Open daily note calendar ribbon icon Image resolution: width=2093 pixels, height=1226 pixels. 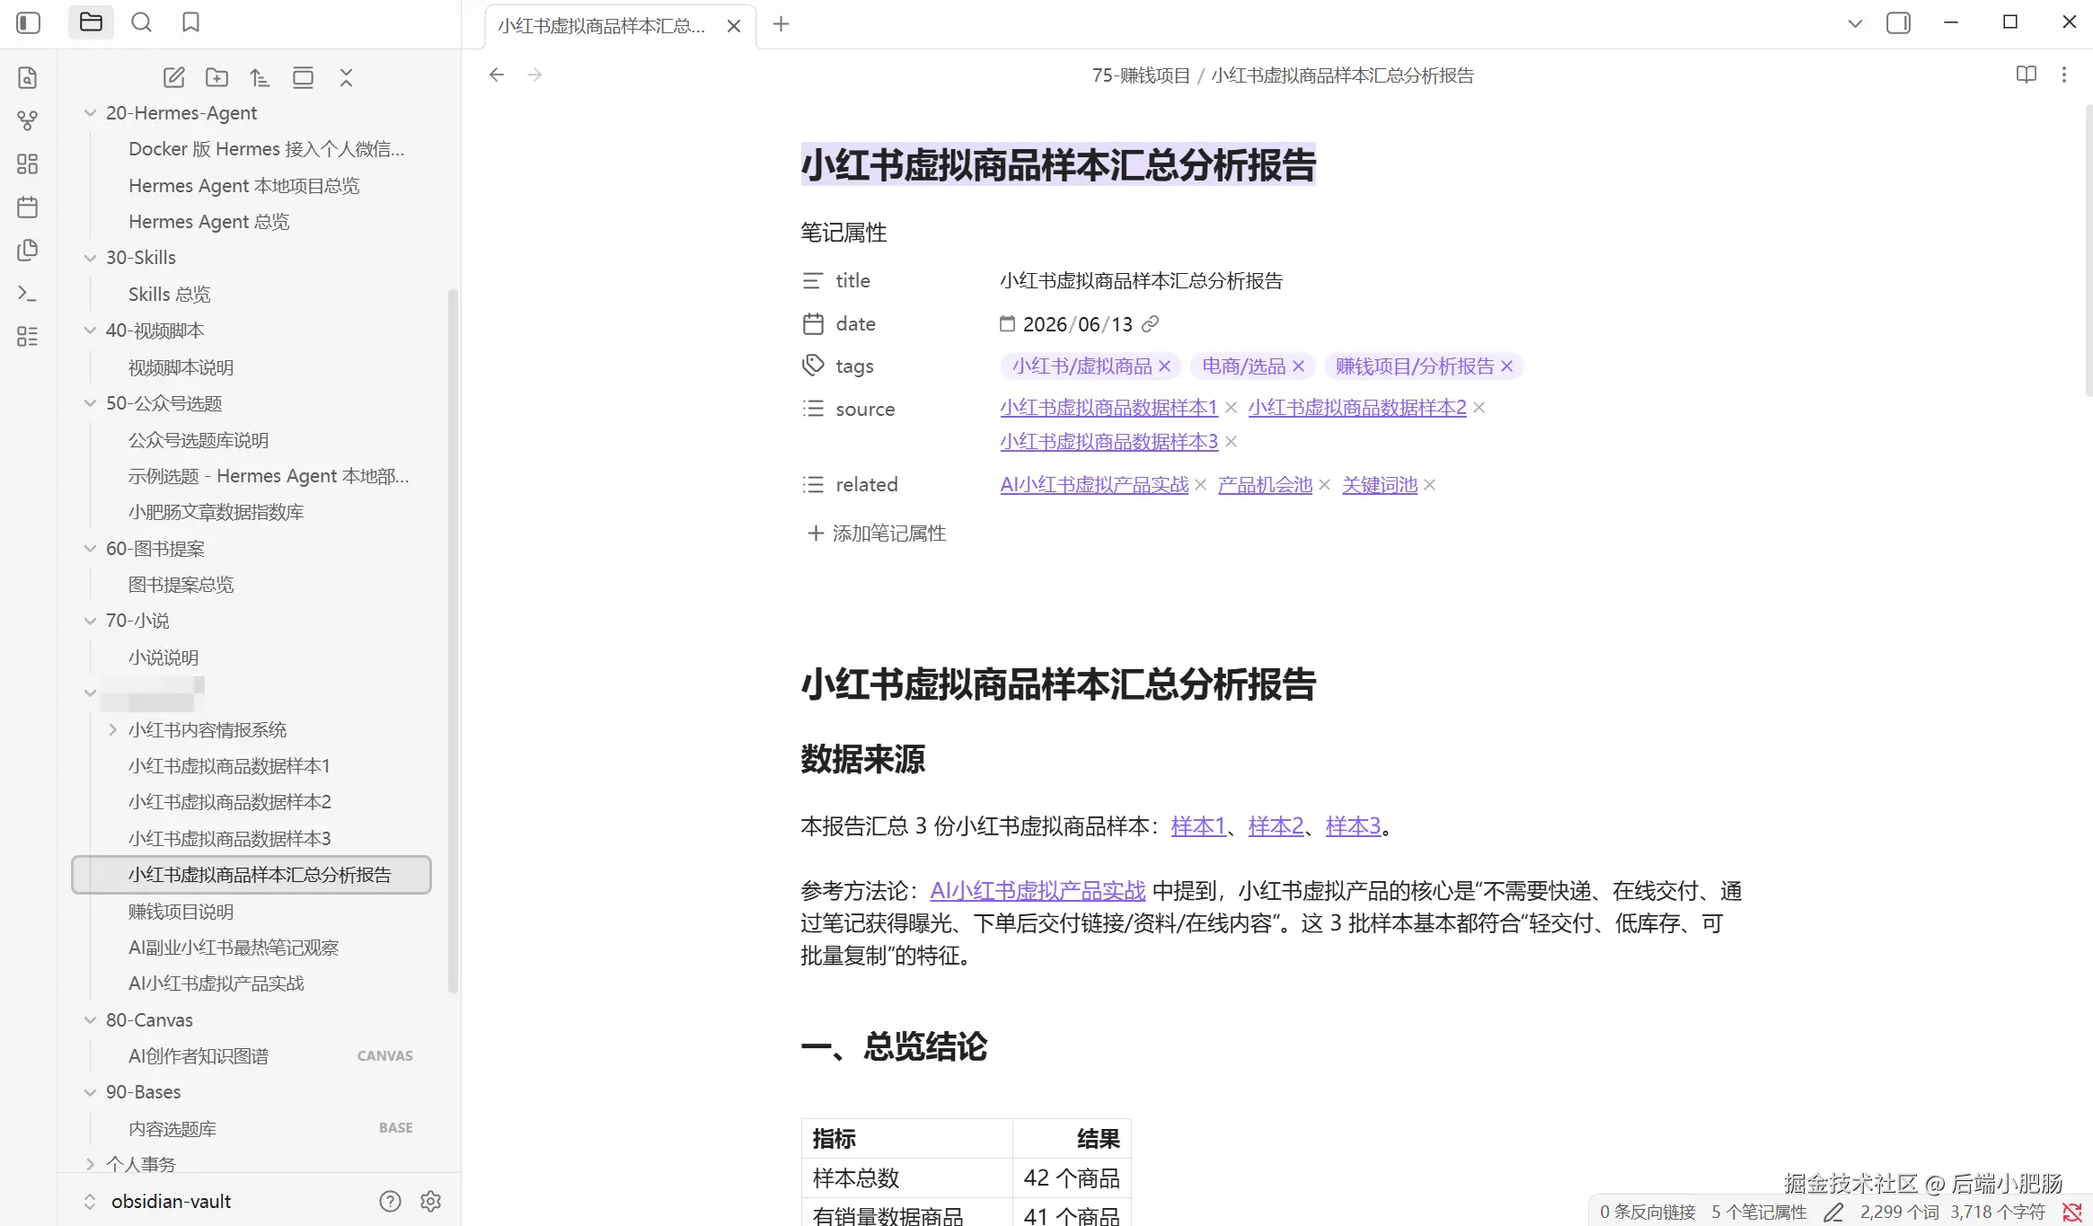(x=28, y=207)
